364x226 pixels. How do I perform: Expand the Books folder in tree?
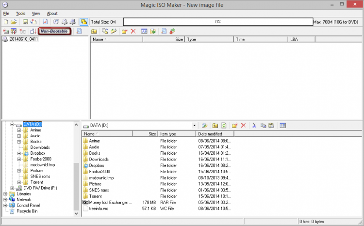pos(19,142)
